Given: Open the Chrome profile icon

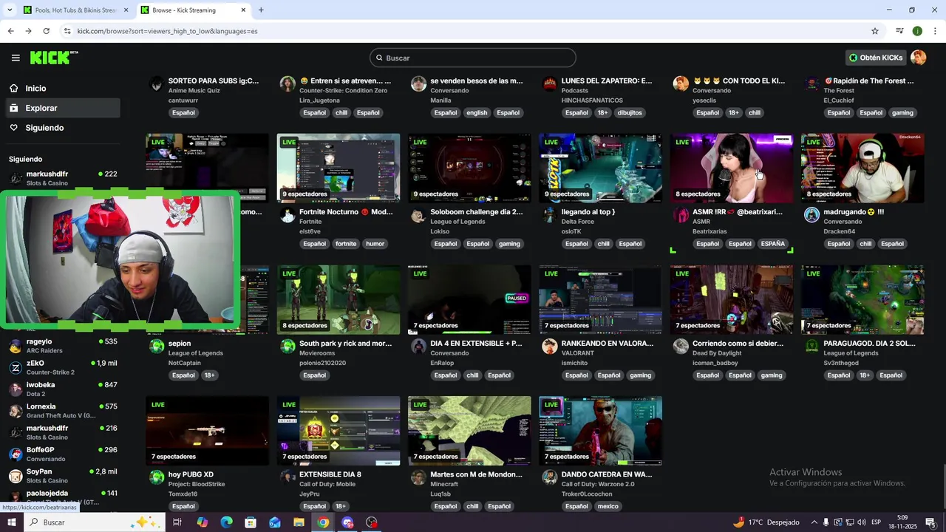Looking at the screenshot, I should click(917, 31).
